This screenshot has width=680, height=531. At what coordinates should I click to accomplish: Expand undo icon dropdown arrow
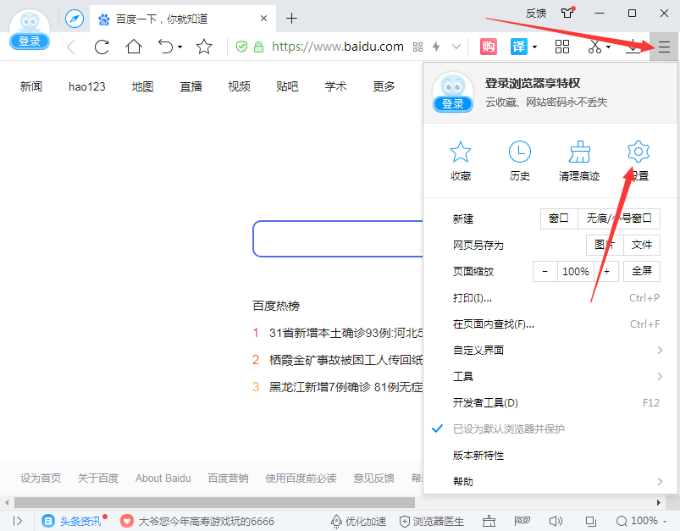(180, 47)
